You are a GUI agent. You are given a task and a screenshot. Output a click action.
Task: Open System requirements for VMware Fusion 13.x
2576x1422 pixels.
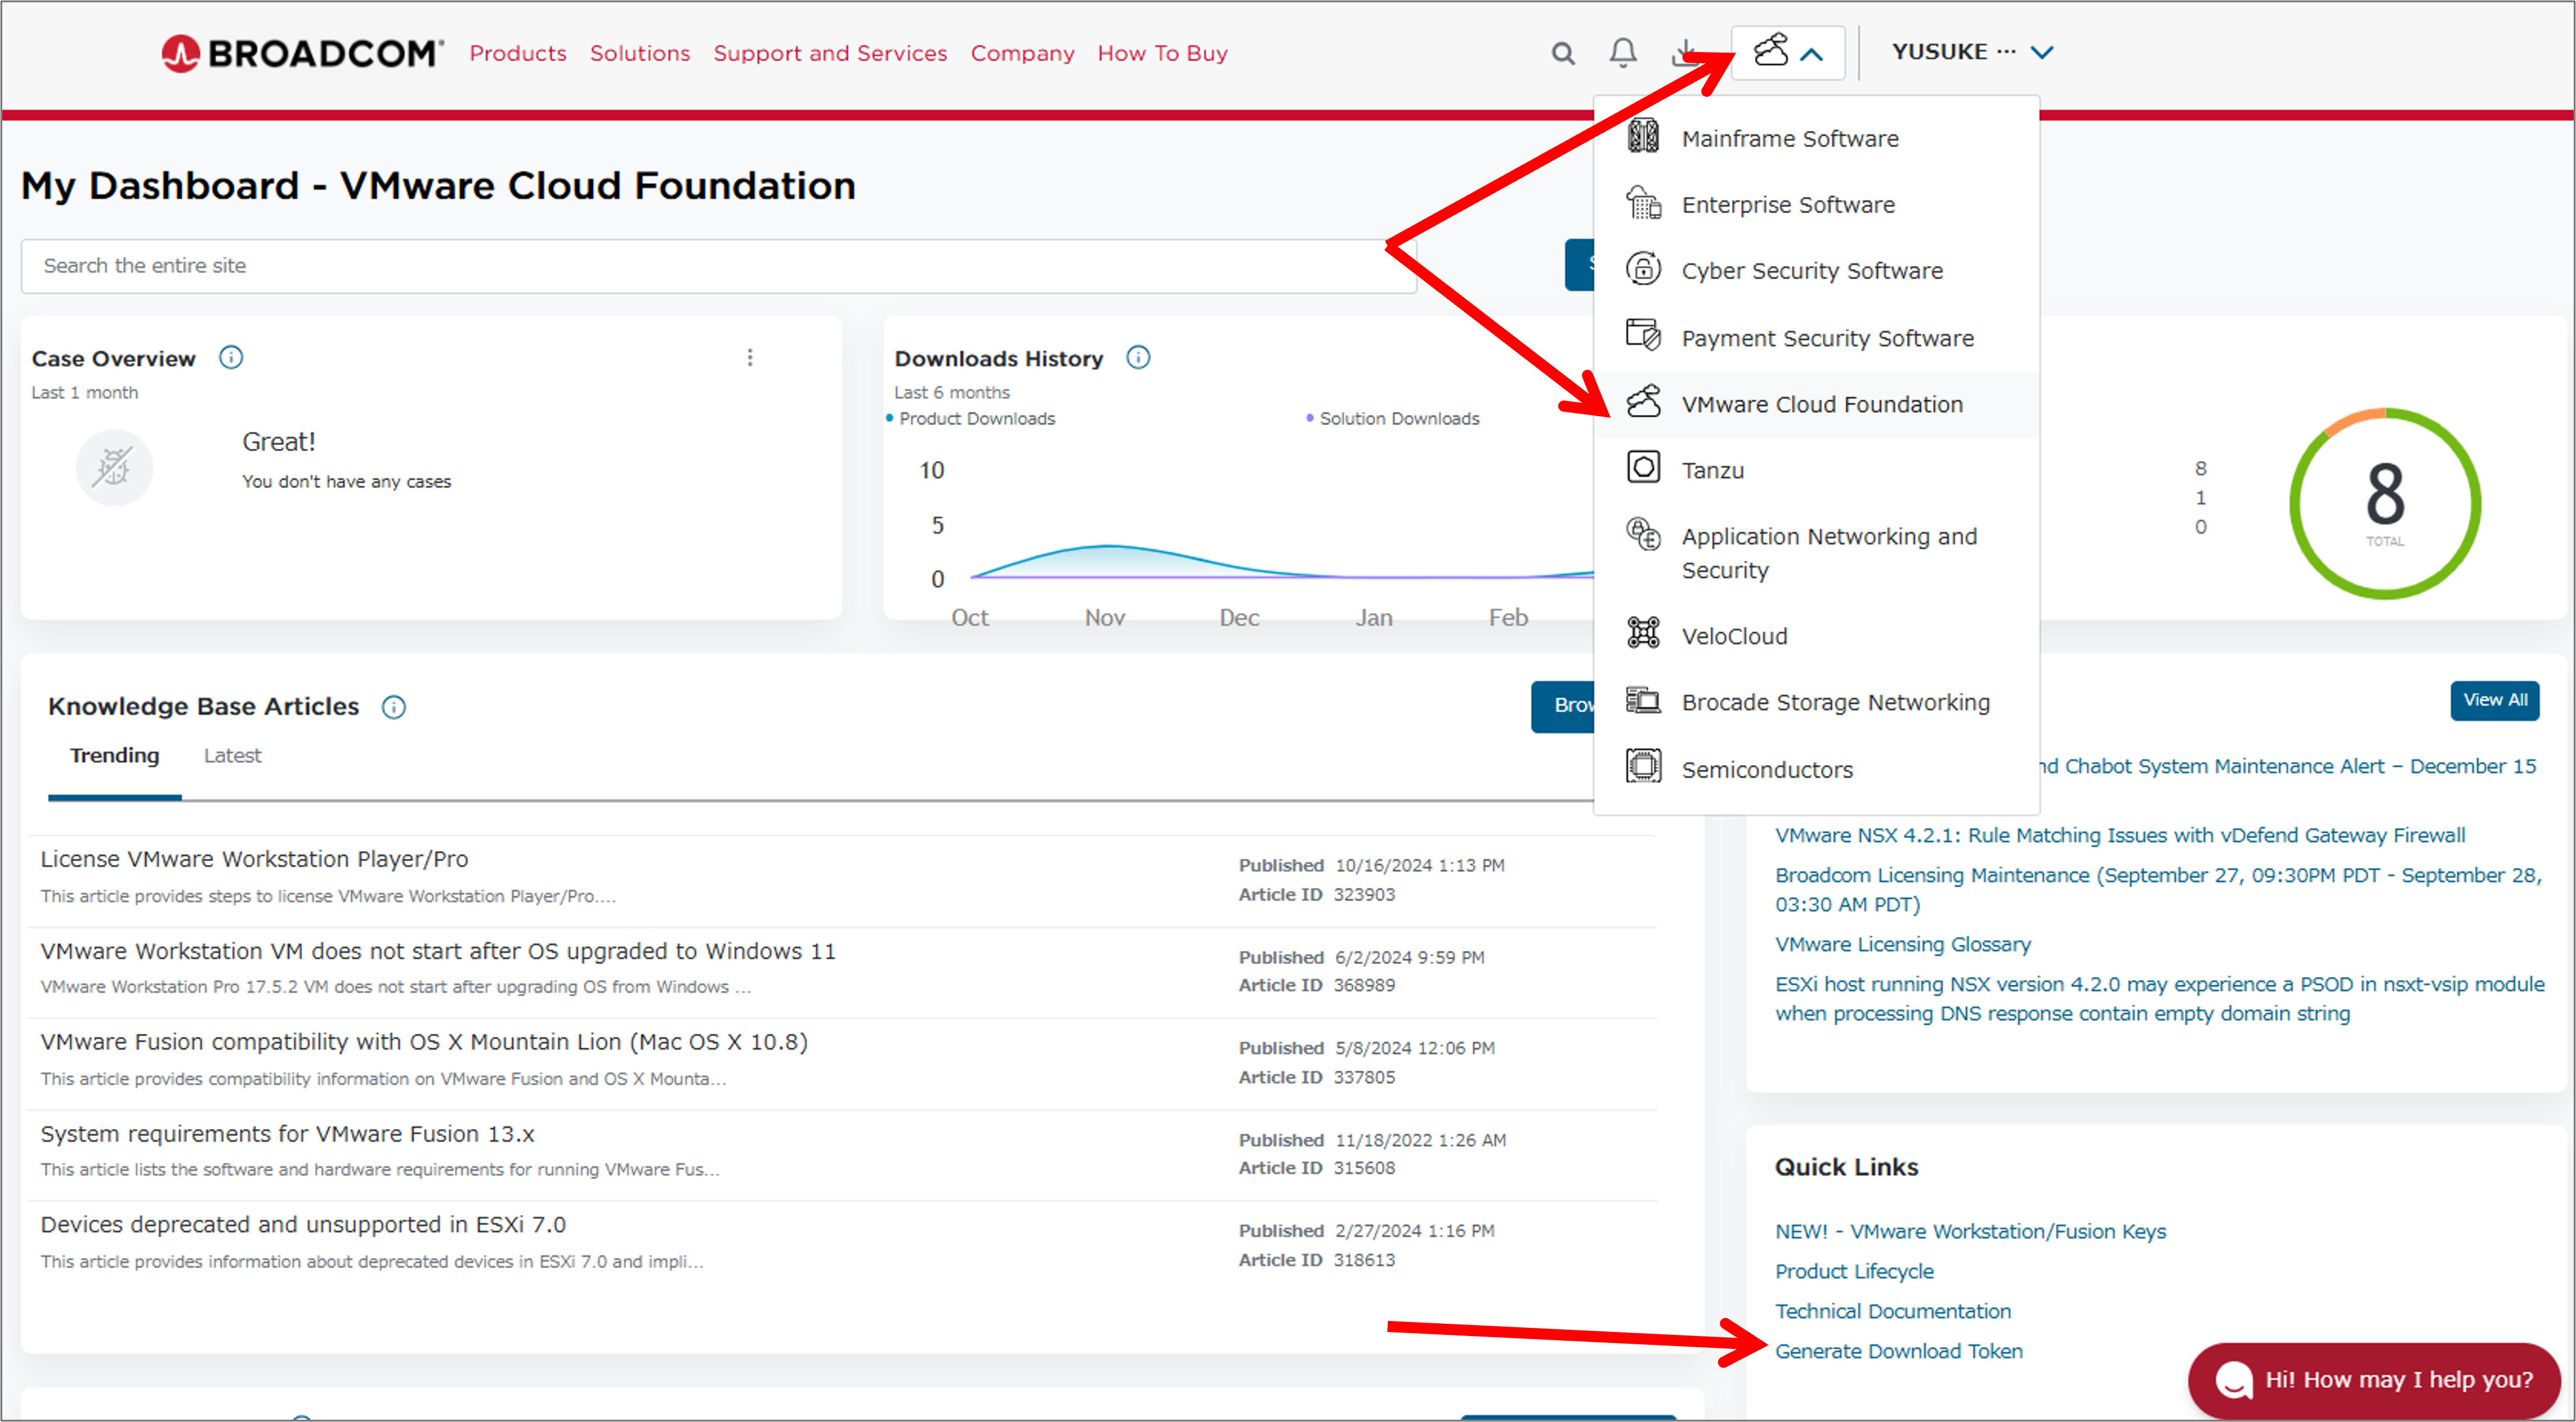288,1134
